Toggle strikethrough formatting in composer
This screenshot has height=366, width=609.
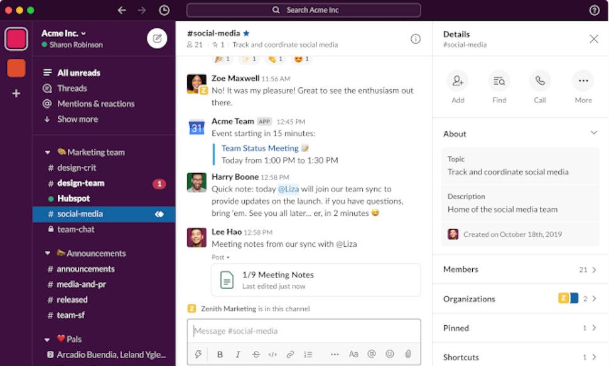[256, 354]
